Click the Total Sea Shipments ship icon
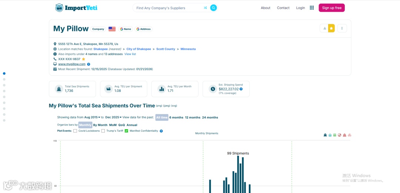This screenshot has height=193, width=400. (x=59, y=89)
